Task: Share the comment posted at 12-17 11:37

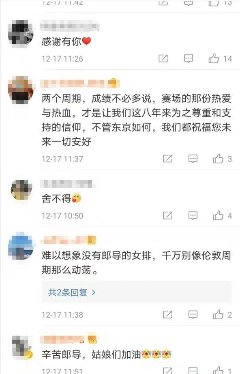Action: (167, 159)
